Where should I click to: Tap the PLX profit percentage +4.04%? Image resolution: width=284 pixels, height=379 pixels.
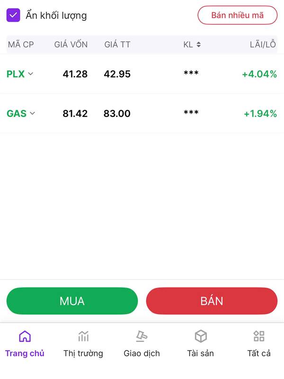pyautogui.click(x=259, y=74)
